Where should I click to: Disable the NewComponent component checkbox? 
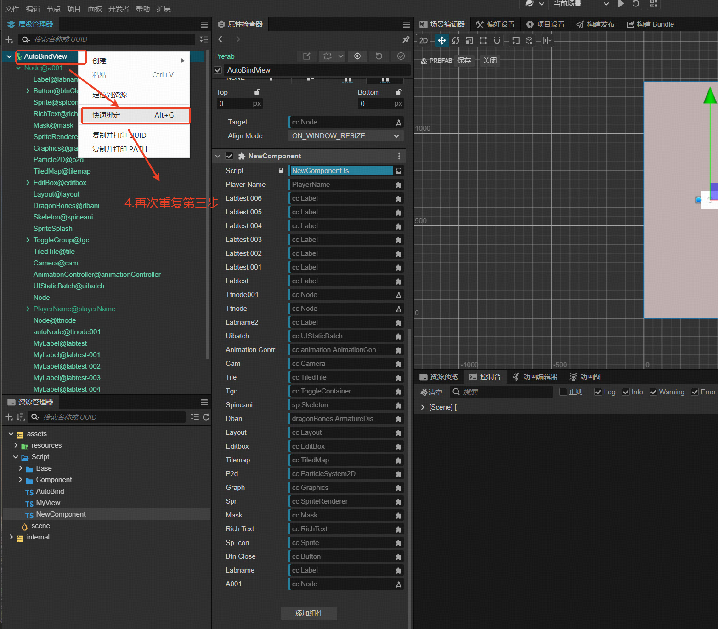click(229, 156)
